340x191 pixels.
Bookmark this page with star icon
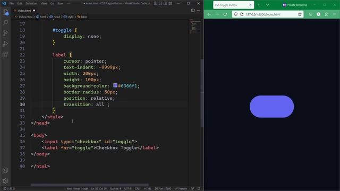300,14
